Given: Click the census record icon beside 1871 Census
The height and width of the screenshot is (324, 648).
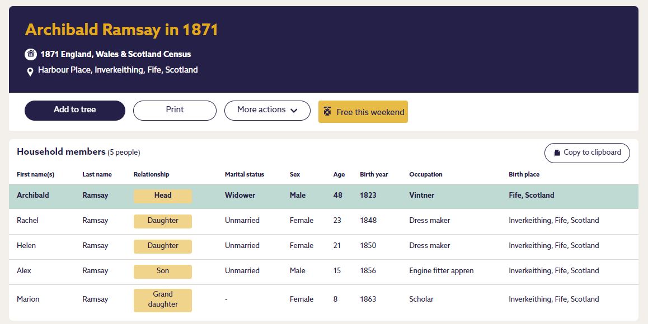Looking at the screenshot, I should (x=31, y=54).
